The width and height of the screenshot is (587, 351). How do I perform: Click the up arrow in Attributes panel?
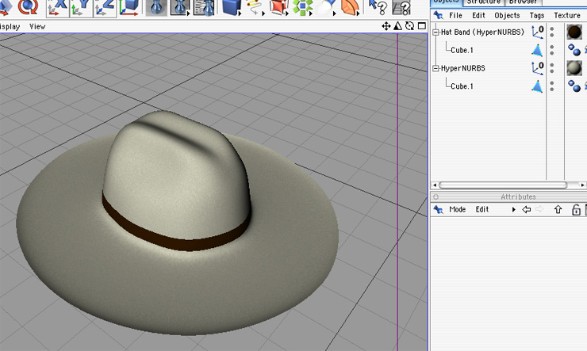coord(558,210)
